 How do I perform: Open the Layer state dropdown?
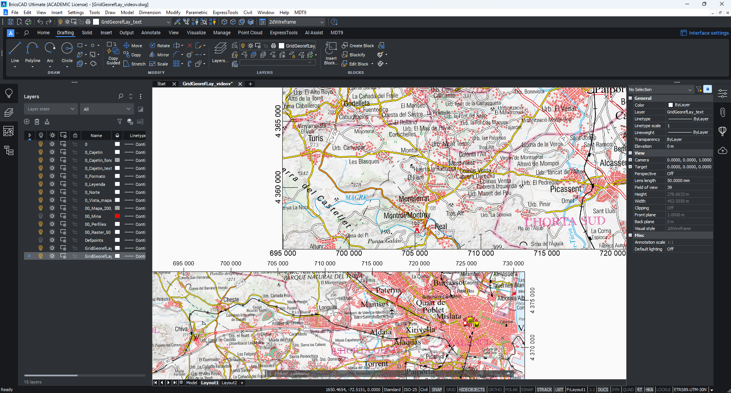point(51,109)
